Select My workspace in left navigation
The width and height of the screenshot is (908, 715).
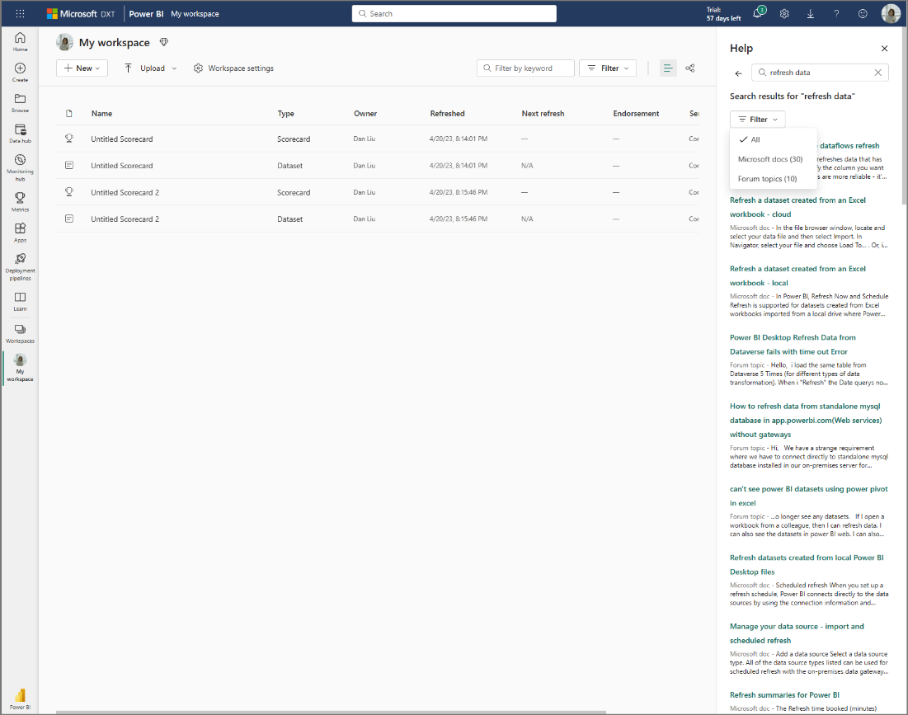click(20, 368)
